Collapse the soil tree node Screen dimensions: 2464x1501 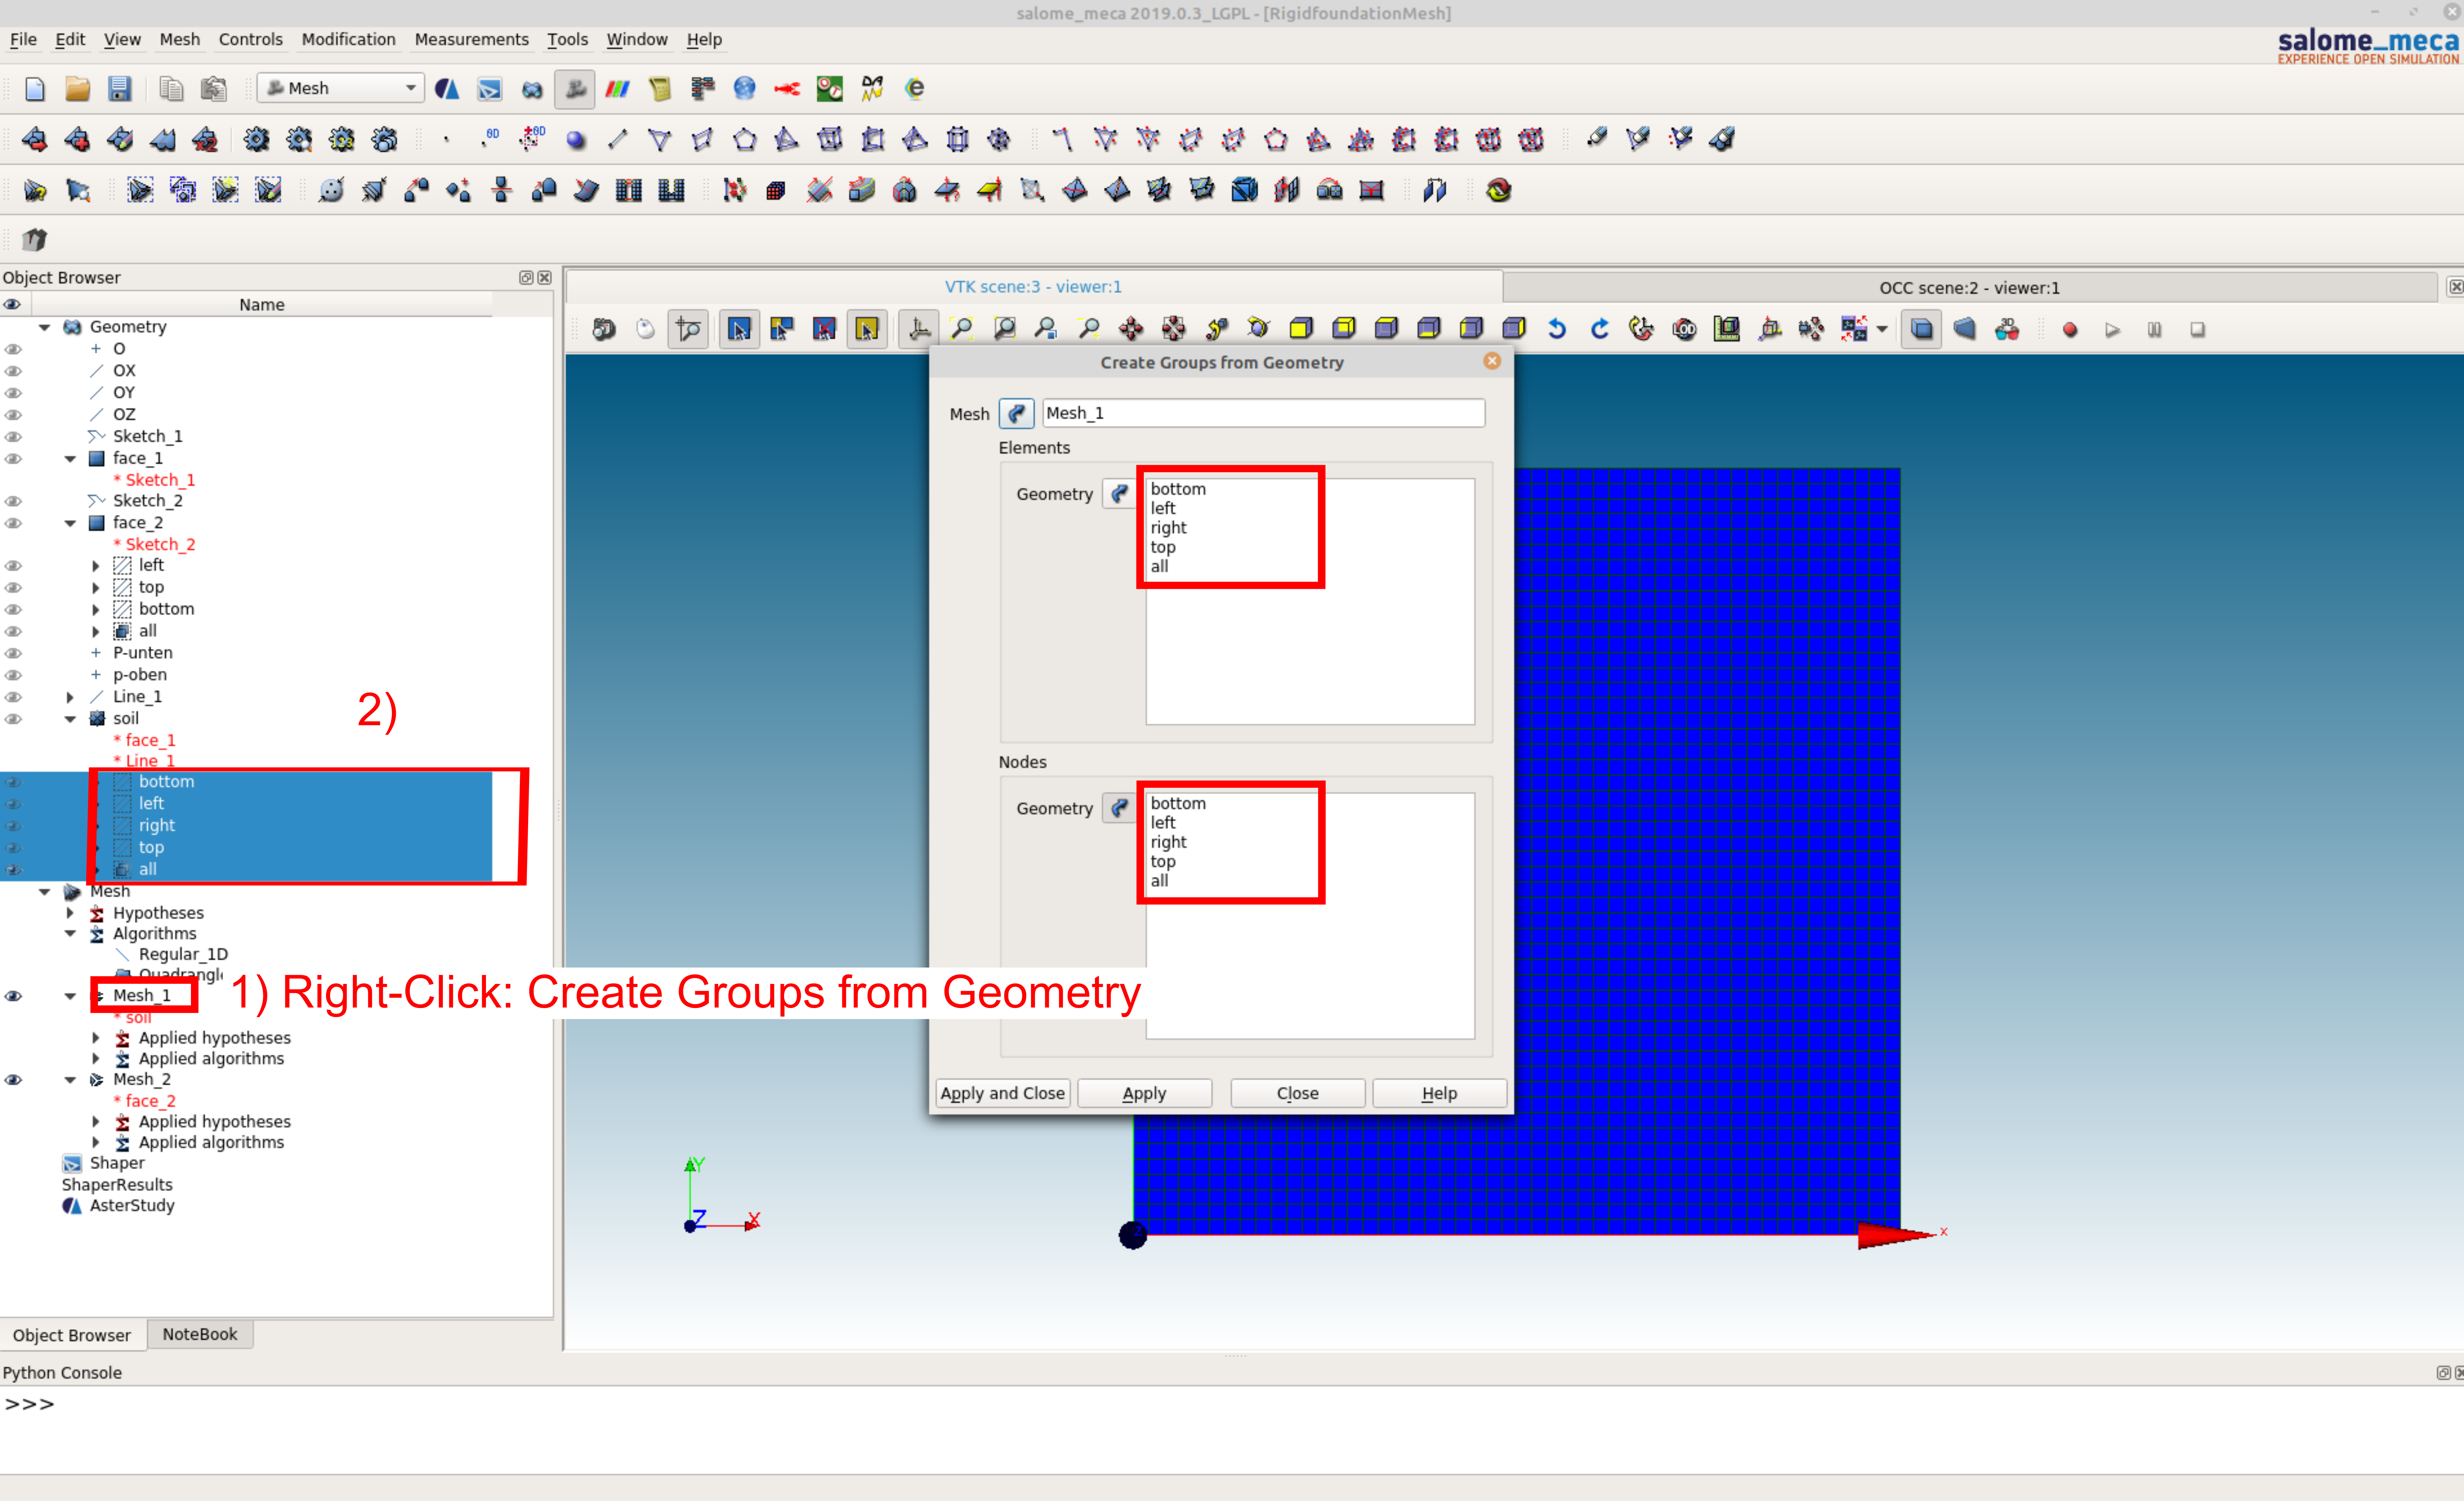tap(70, 719)
